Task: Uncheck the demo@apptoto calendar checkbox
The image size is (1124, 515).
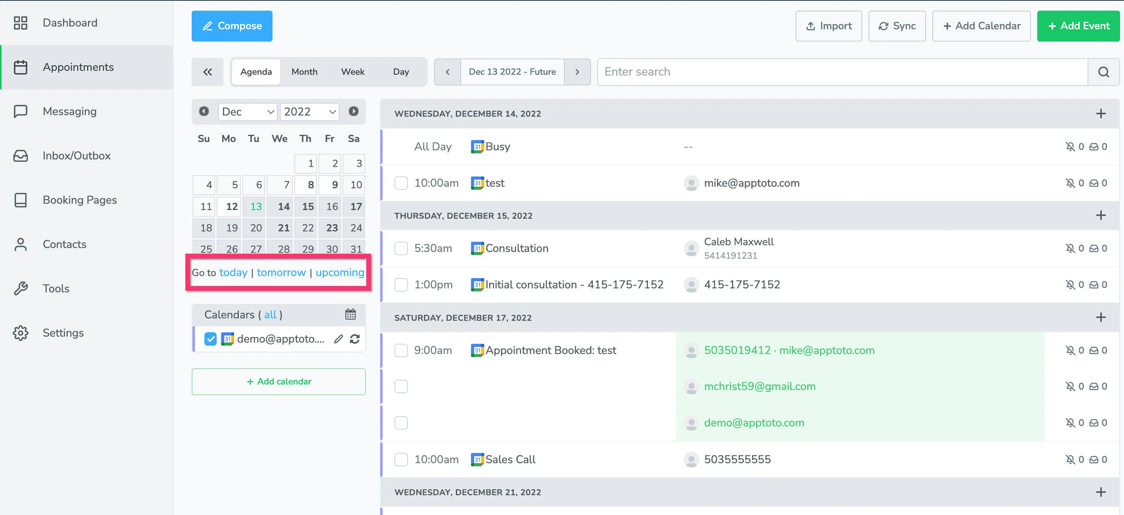Action: (x=210, y=339)
